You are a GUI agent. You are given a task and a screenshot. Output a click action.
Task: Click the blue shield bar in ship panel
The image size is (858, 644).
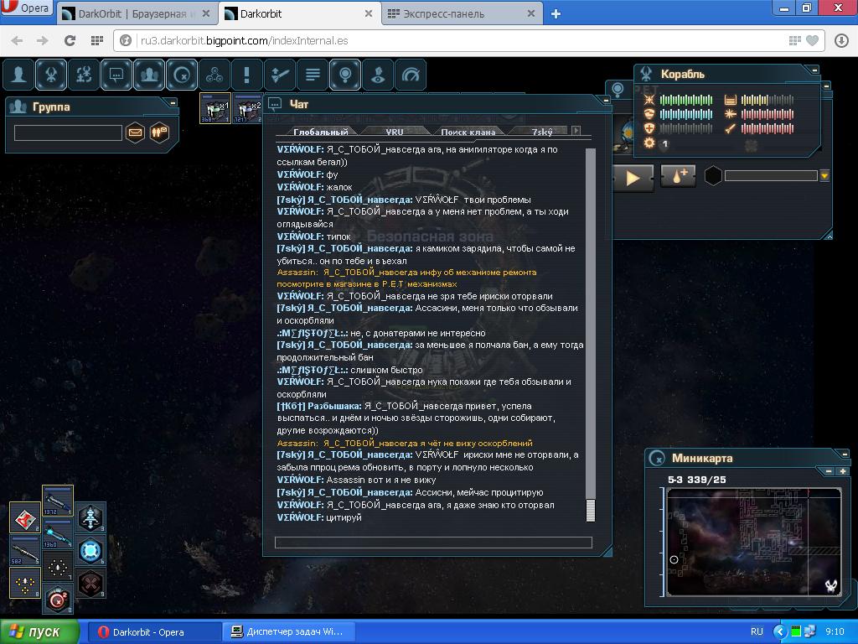pyautogui.click(x=685, y=114)
